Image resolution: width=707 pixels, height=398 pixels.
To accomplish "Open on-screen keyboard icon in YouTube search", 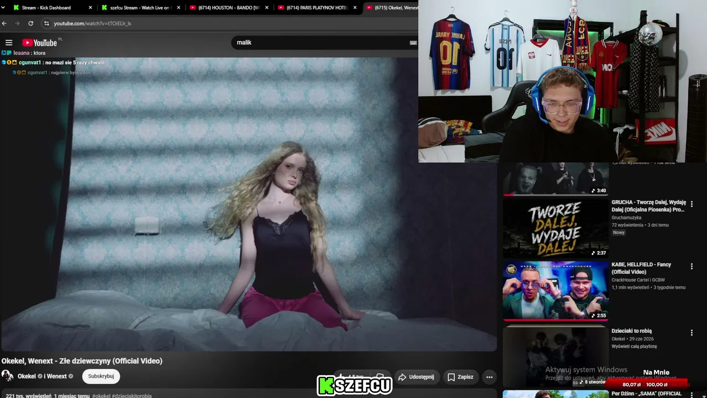I will (x=413, y=43).
